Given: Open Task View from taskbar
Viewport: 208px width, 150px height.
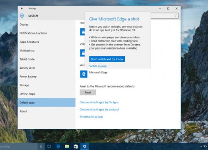Looking at the screenshot, I should tap(49, 146).
